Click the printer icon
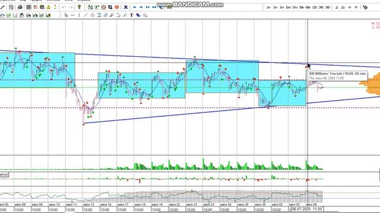This screenshot has height=213, width=380. [20, 7]
